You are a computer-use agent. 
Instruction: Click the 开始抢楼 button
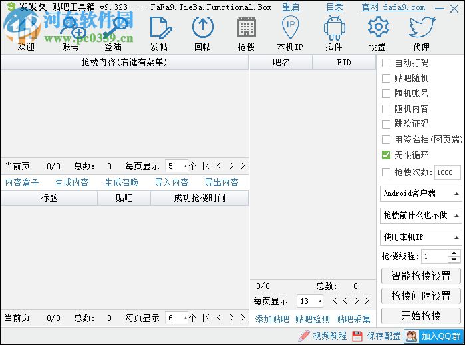tap(421, 316)
